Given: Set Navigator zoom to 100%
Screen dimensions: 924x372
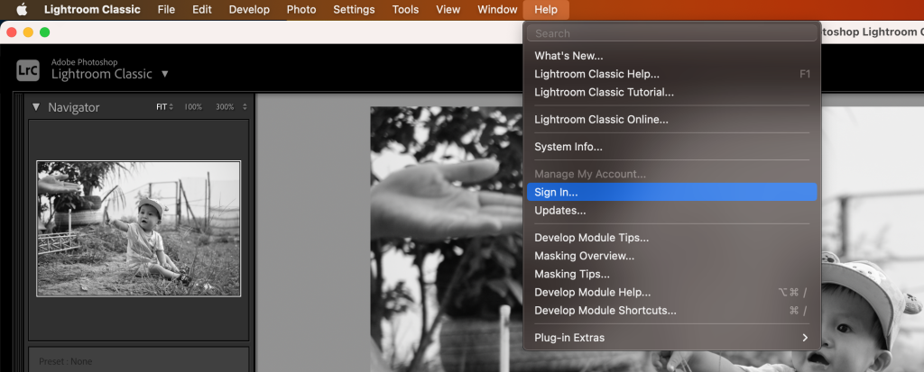Looking at the screenshot, I should point(193,107).
